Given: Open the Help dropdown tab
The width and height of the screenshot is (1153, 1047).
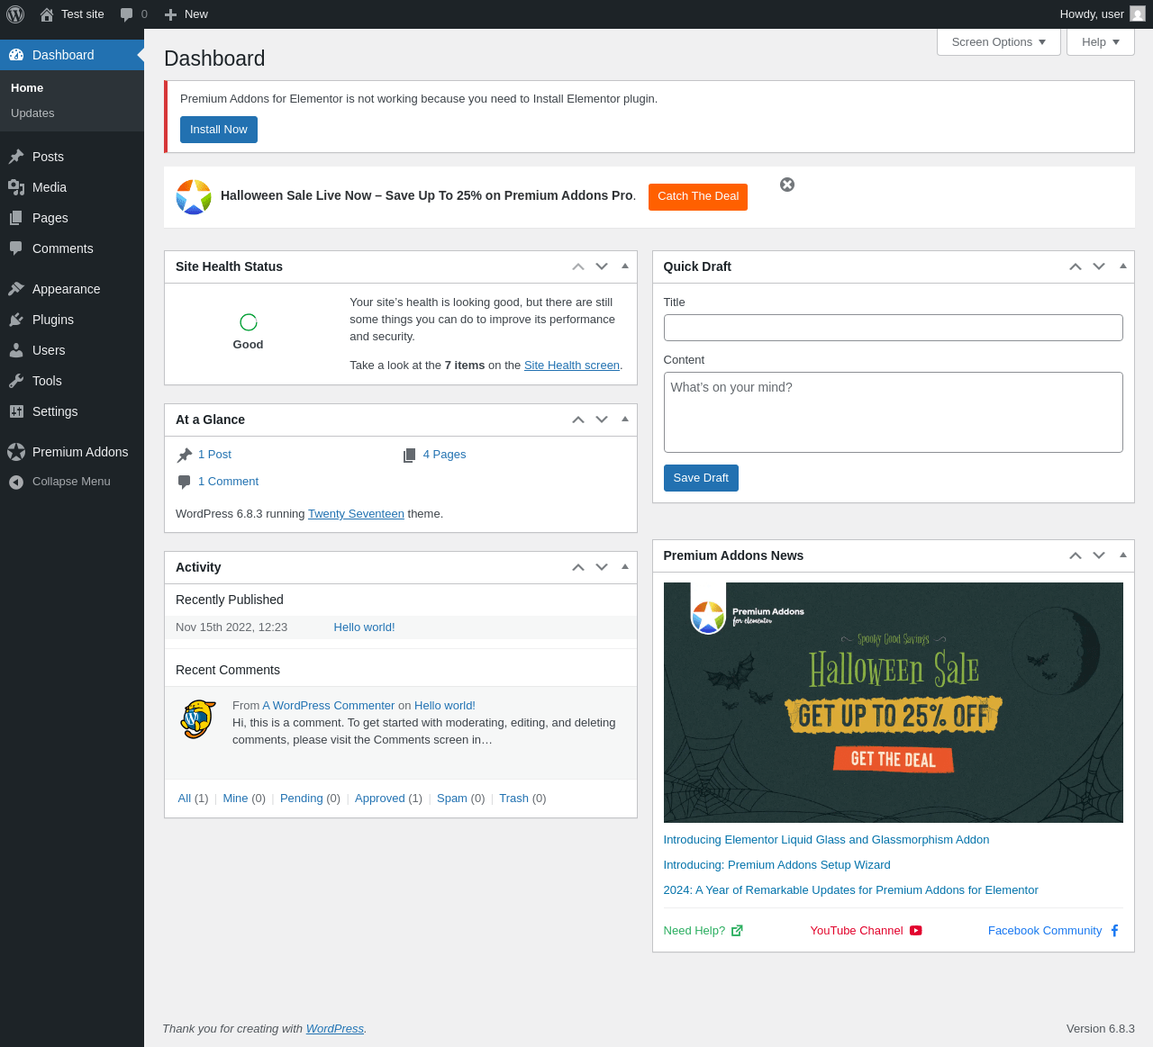Looking at the screenshot, I should point(1101,42).
